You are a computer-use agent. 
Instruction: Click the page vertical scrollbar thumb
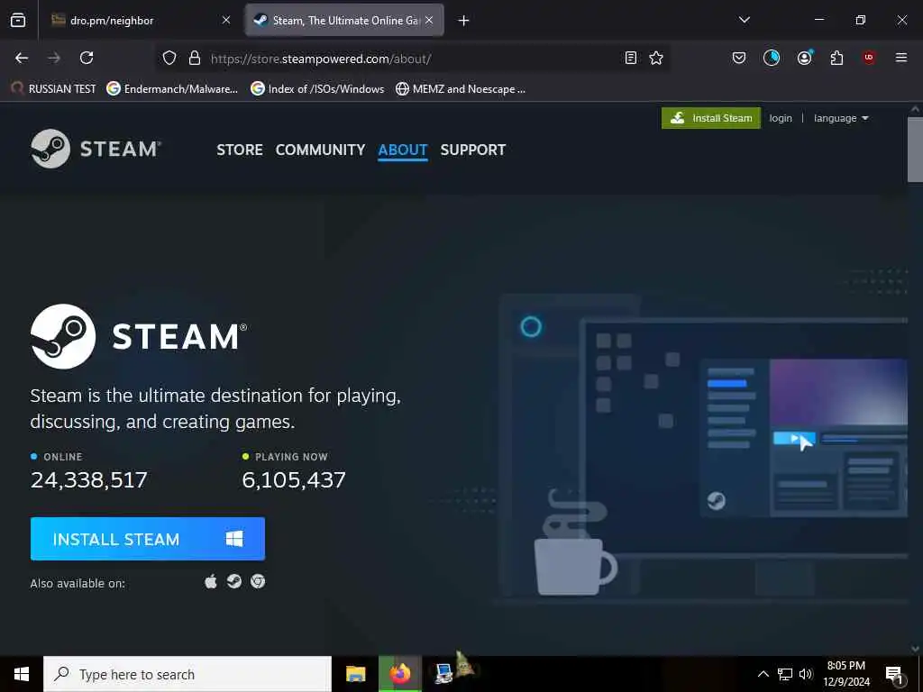tap(915, 150)
